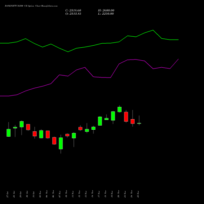Click the '30 Oct' date label
Viewport: 204px width, 204px height.
coord(27,194)
